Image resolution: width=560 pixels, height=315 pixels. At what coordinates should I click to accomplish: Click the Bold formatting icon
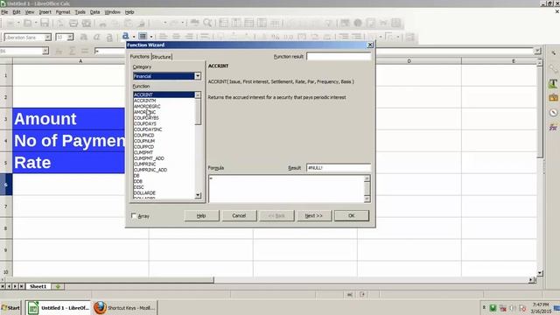pos(84,37)
